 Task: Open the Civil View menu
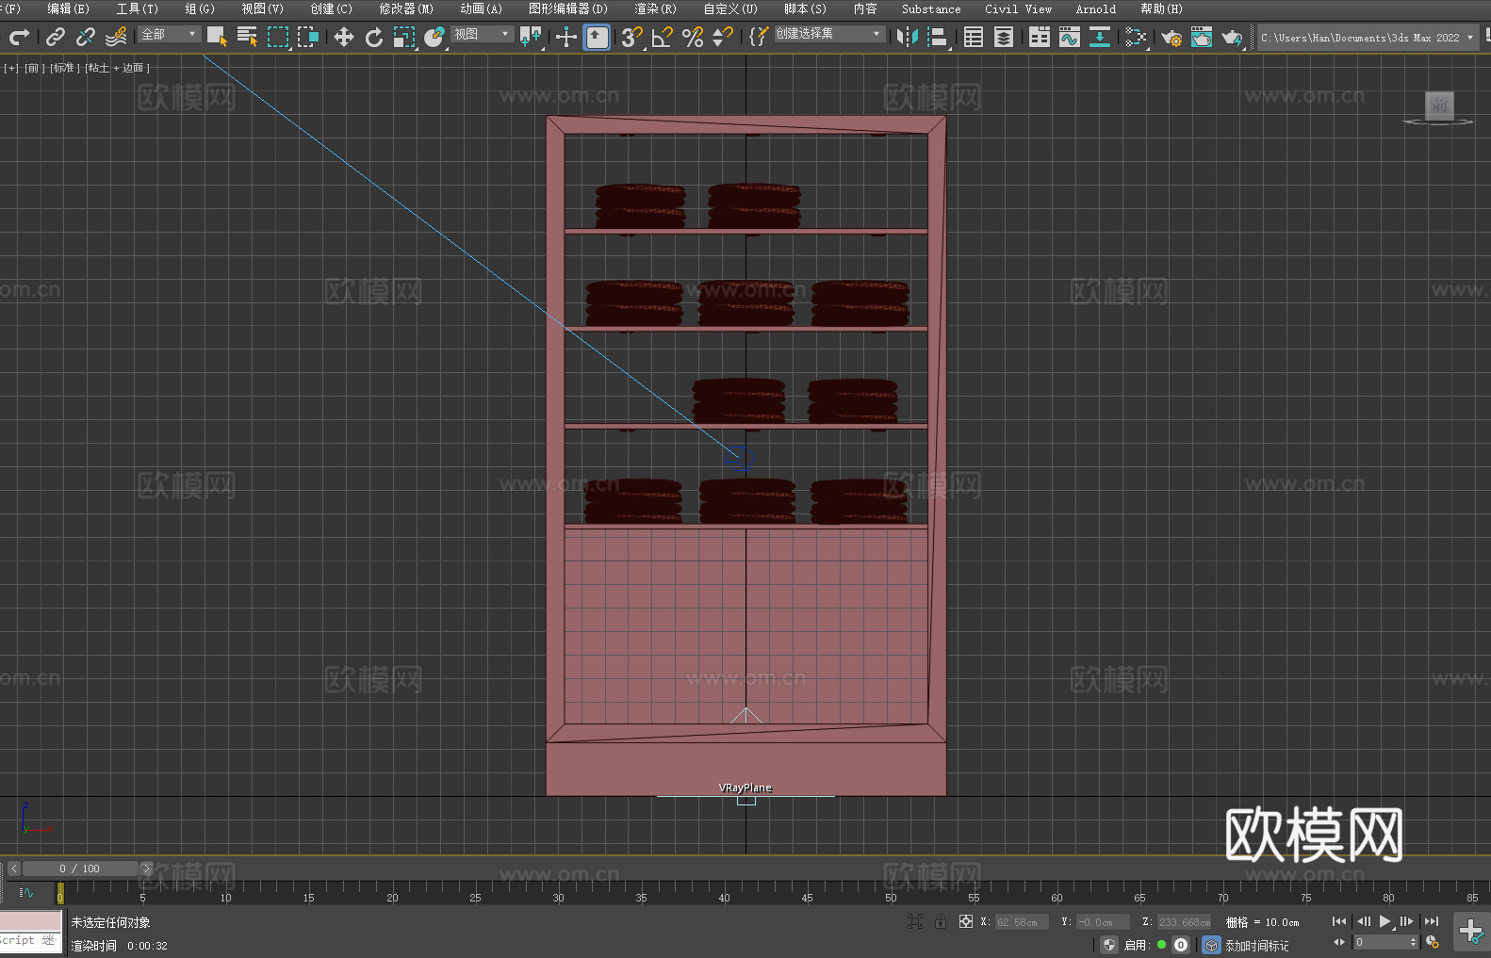[x=1018, y=8]
